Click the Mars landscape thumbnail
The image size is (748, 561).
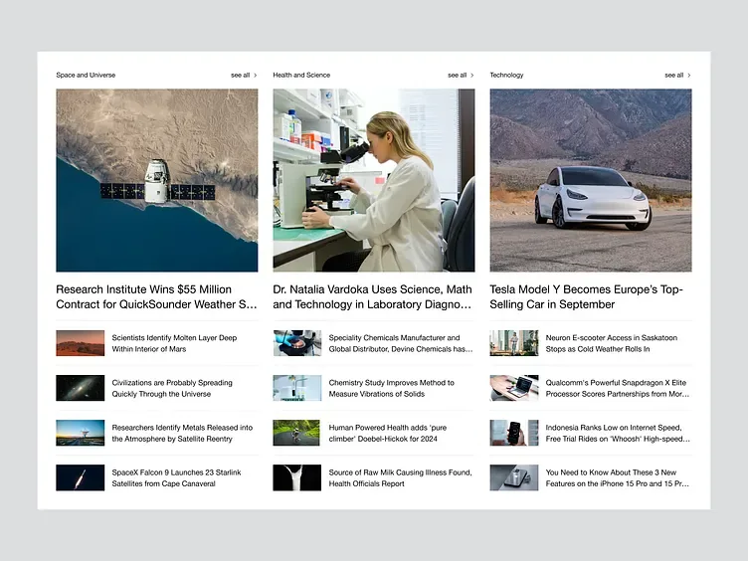[x=81, y=343]
